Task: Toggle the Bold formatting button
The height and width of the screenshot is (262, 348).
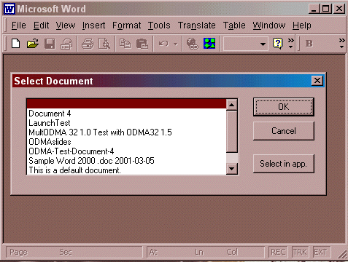Action: [309, 44]
